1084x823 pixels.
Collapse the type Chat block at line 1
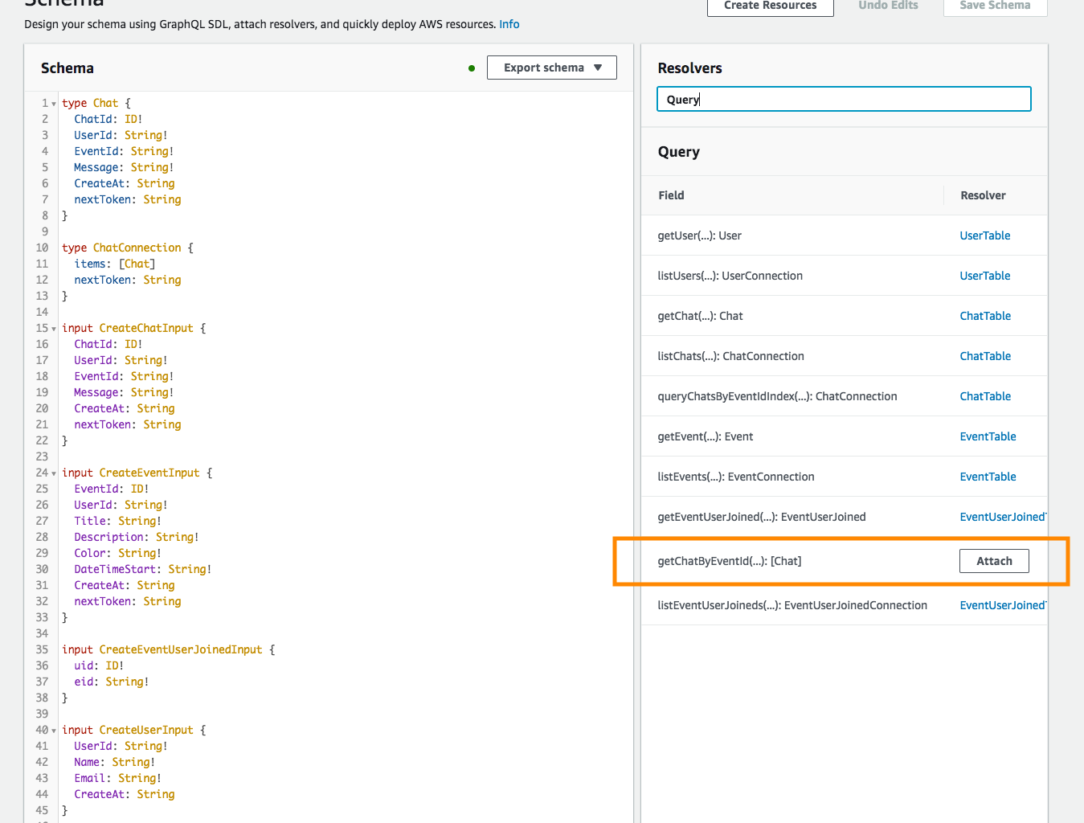point(54,104)
